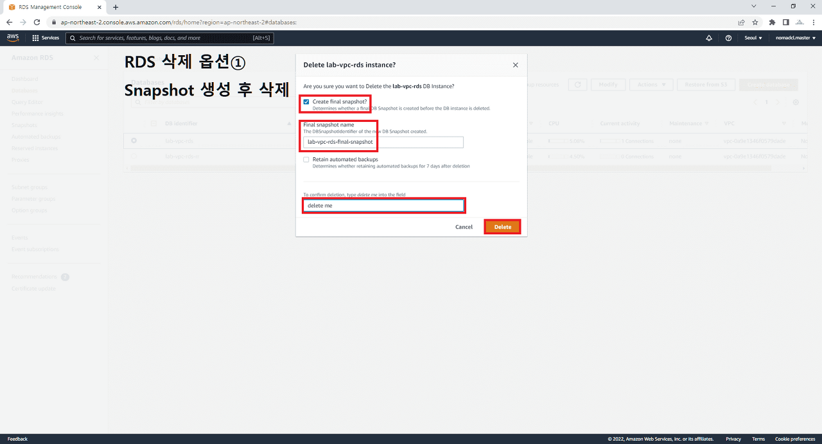Go back with the browser back arrow
This screenshot has height=444, width=822.
pos(9,22)
